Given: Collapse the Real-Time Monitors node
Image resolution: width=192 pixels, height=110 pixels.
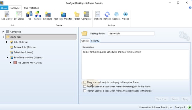Looking at the screenshot, I should tap(7, 58).
